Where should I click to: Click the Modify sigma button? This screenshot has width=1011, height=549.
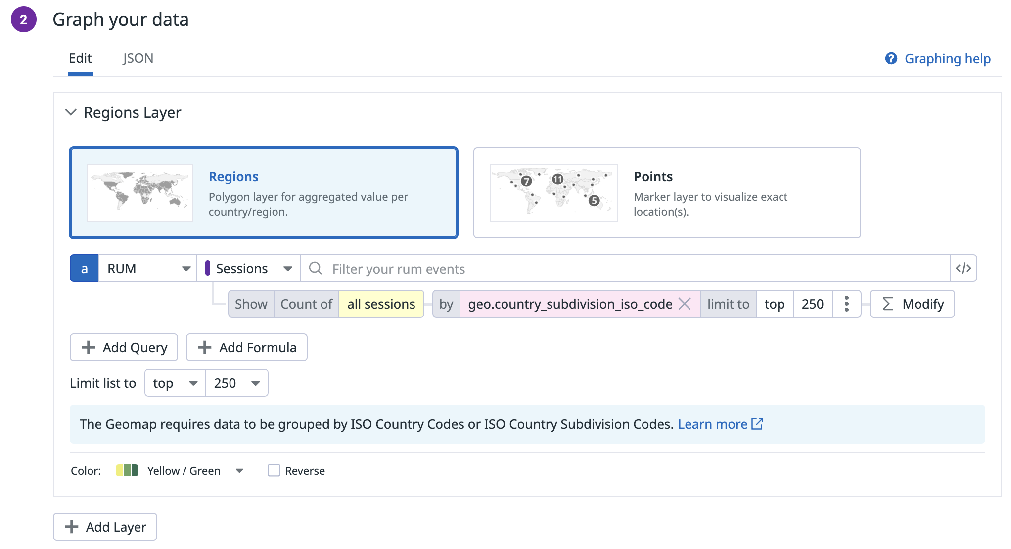(x=912, y=304)
